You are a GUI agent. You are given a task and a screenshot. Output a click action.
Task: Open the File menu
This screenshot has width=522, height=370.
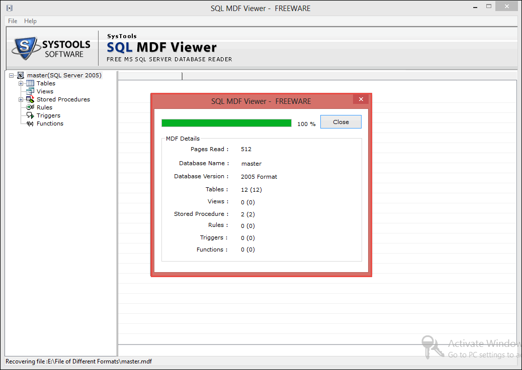pyautogui.click(x=12, y=21)
